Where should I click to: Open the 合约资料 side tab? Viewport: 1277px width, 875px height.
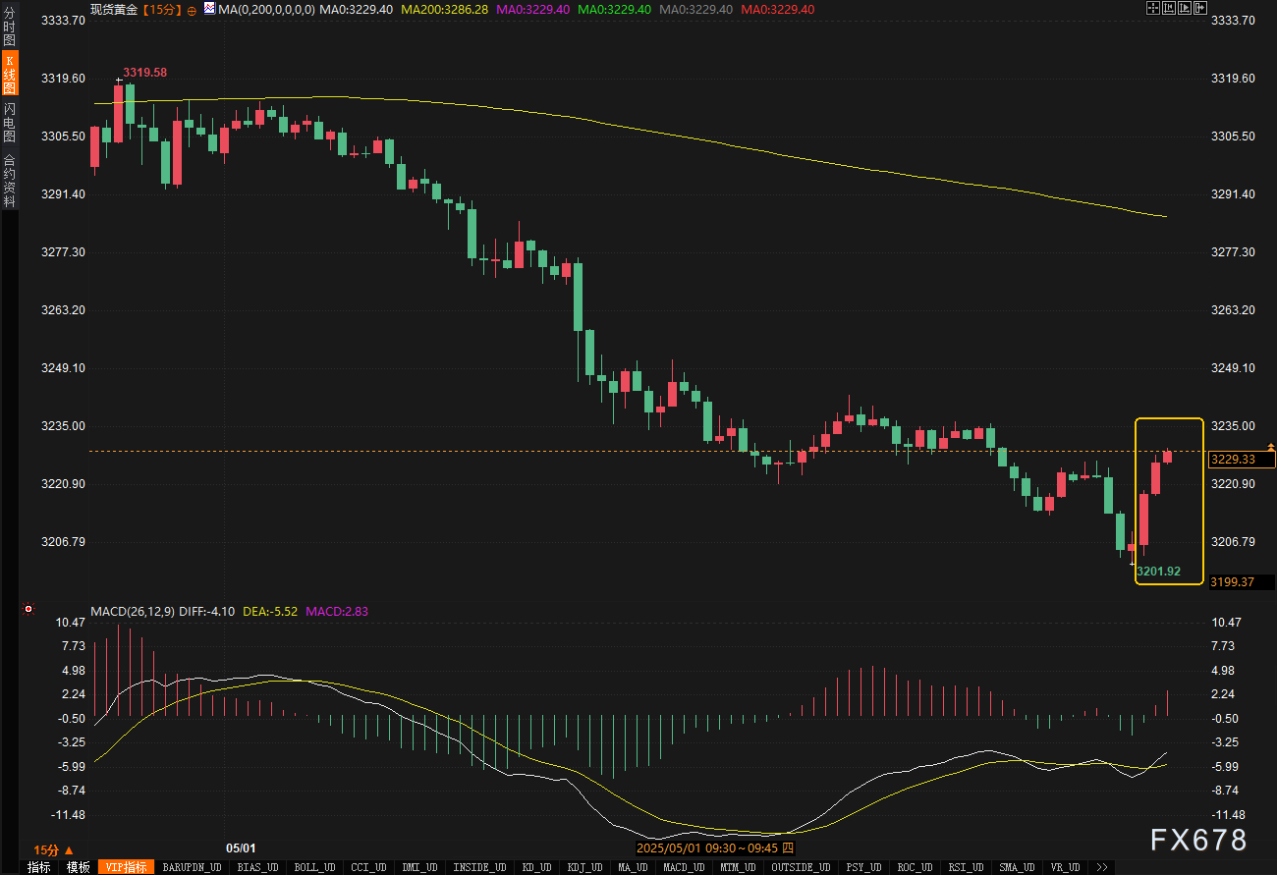click(x=9, y=180)
